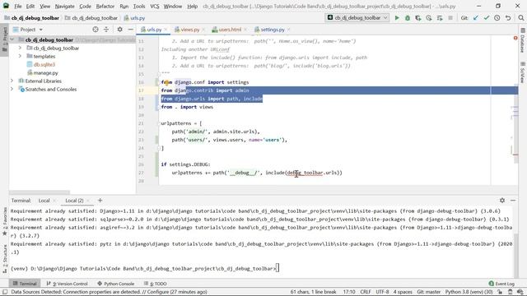Update project via Git blue arrow
Viewport: 527px width, 296px height.
point(476,18)
